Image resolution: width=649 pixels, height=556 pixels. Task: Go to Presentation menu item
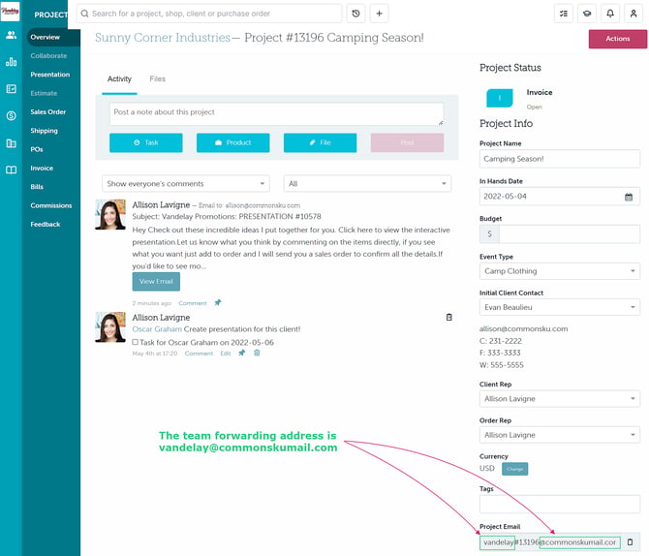click(50, 75)
